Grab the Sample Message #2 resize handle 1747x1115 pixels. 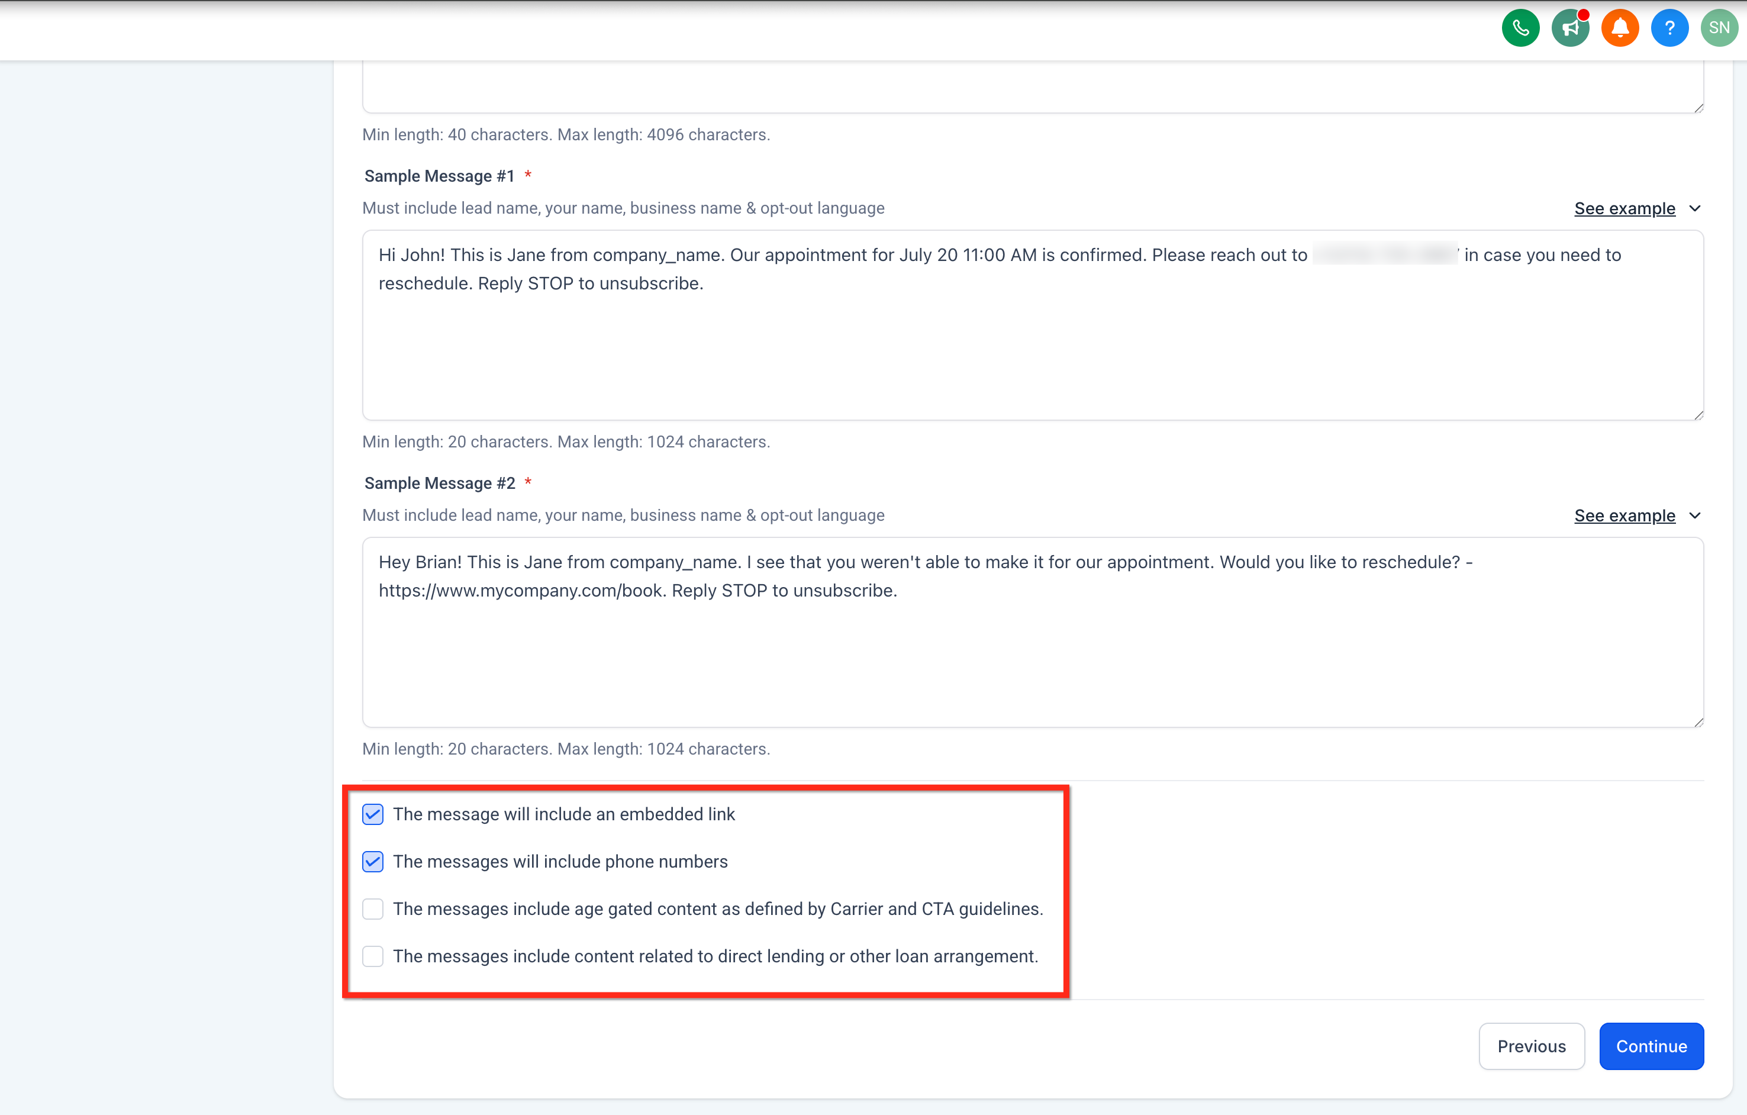click(x=1698, y=722)
